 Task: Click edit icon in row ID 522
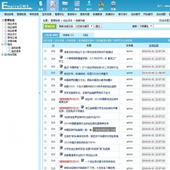pos(61,141)
